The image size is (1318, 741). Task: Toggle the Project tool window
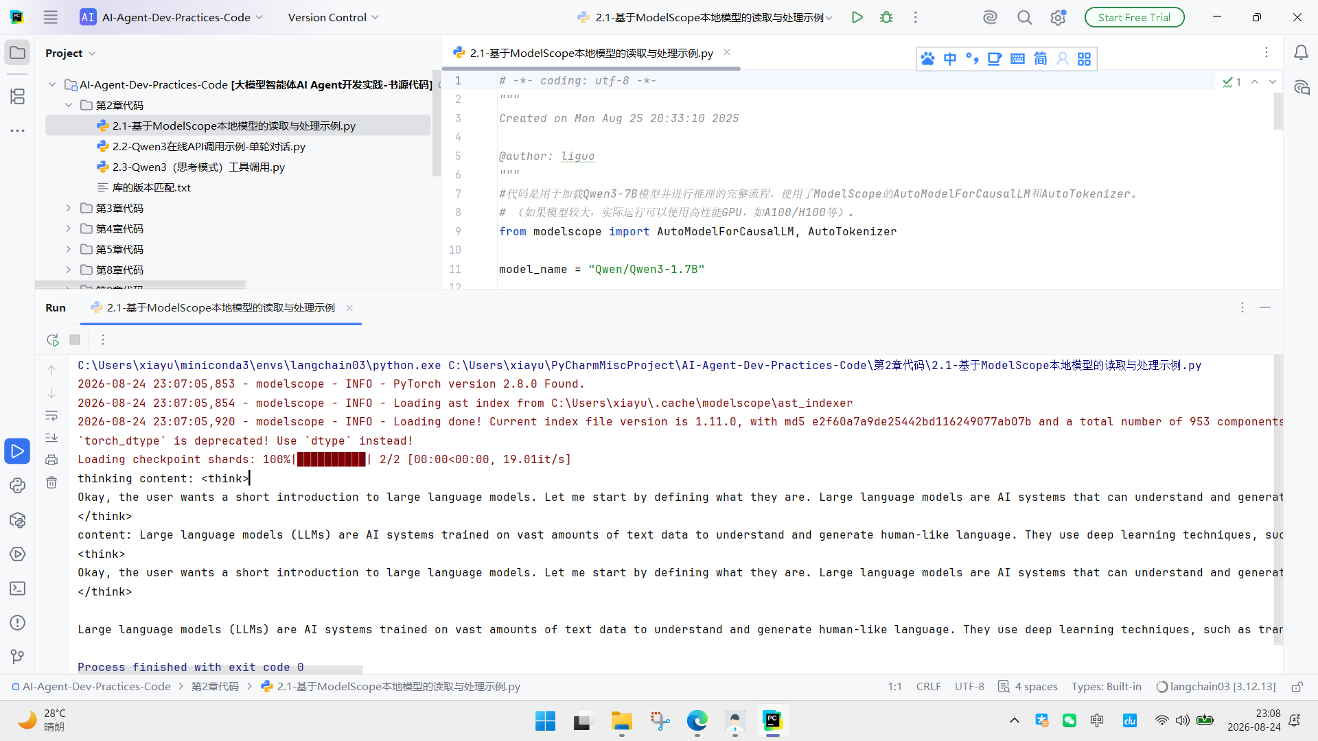click(x=18, y=53)
